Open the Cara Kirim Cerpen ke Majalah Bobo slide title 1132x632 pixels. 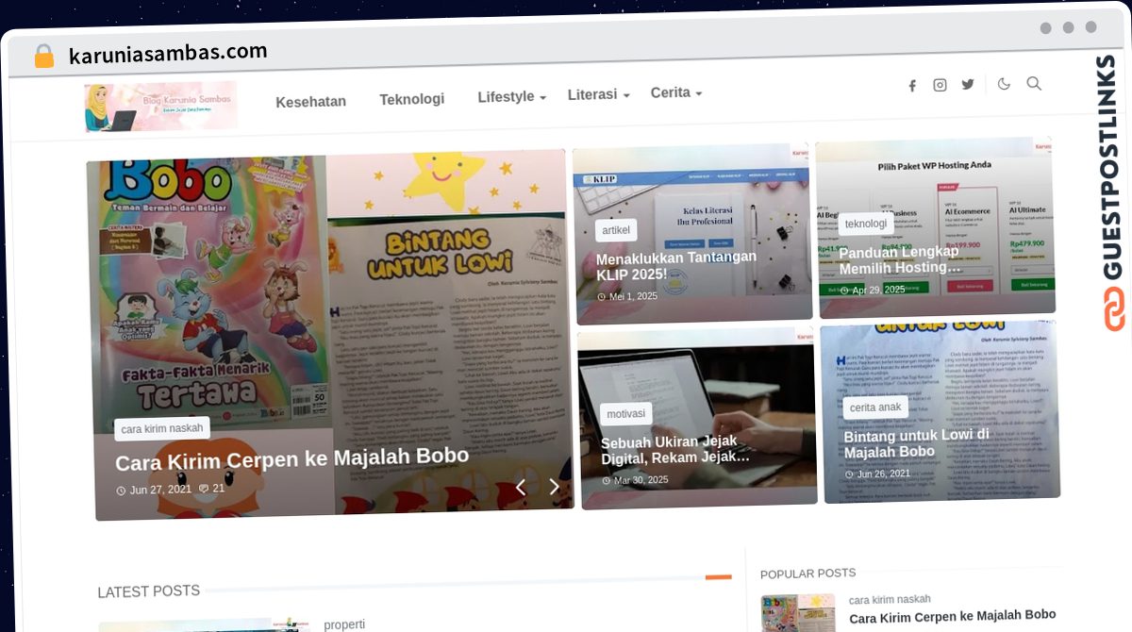click(291, 459)
